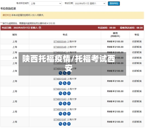Click 考试时间: 09:00 in the red header
This screenshot has width=145, height=128.
(x=106, y=28)
